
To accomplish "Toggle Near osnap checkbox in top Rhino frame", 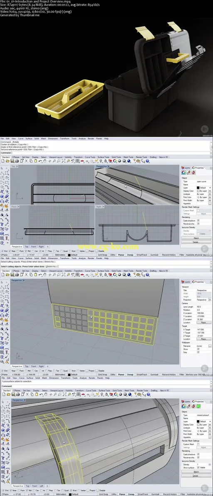I will pos(10,251).
